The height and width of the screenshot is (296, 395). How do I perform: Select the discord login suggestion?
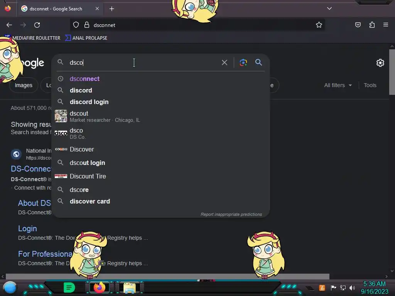point(160,102)
